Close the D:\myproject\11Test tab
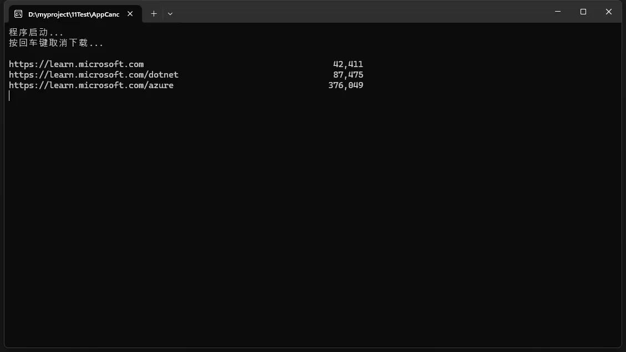 (130, 14)
